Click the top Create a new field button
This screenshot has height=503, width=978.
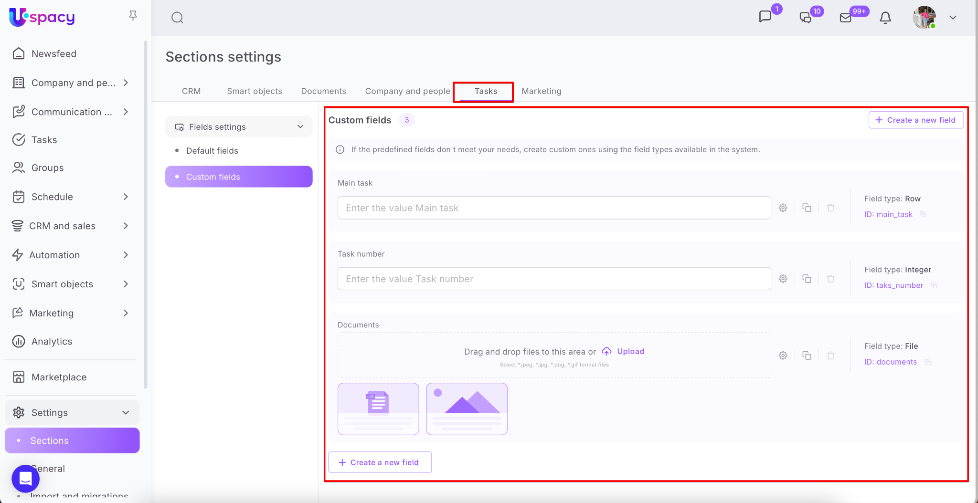coord(915,120)
